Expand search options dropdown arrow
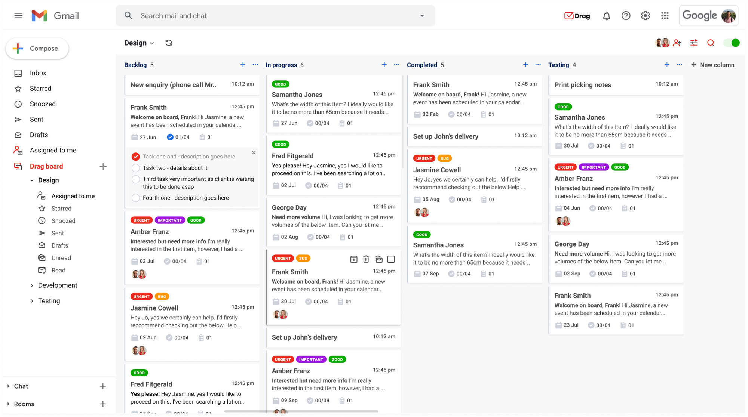Screen dimensions: 748x417 point(422,16)
